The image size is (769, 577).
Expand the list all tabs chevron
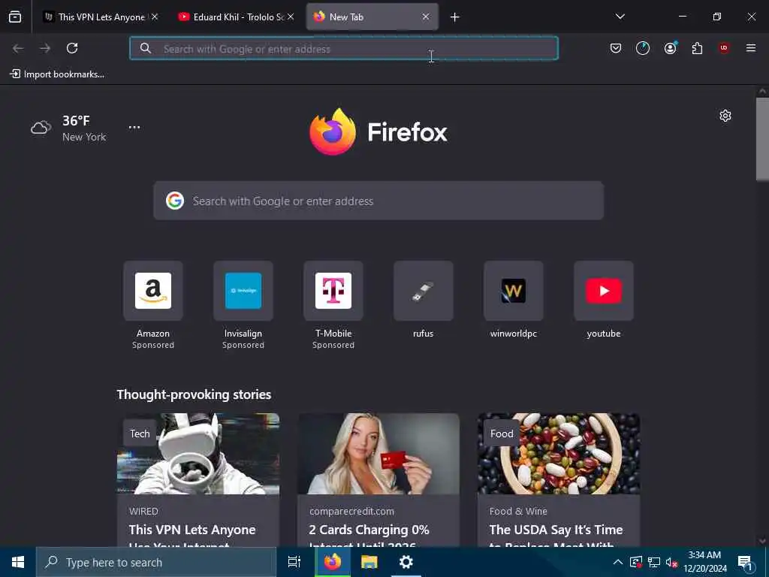click(620, 17)
